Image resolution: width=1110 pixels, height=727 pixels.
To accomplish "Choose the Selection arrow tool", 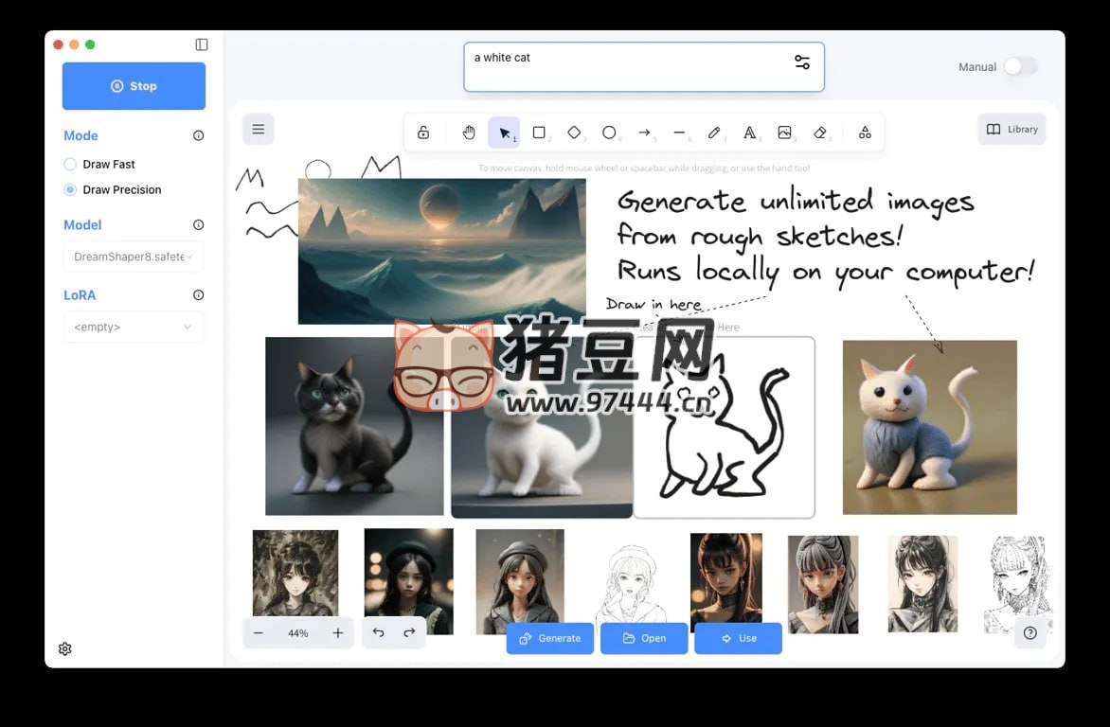I will tap(503, 133).
